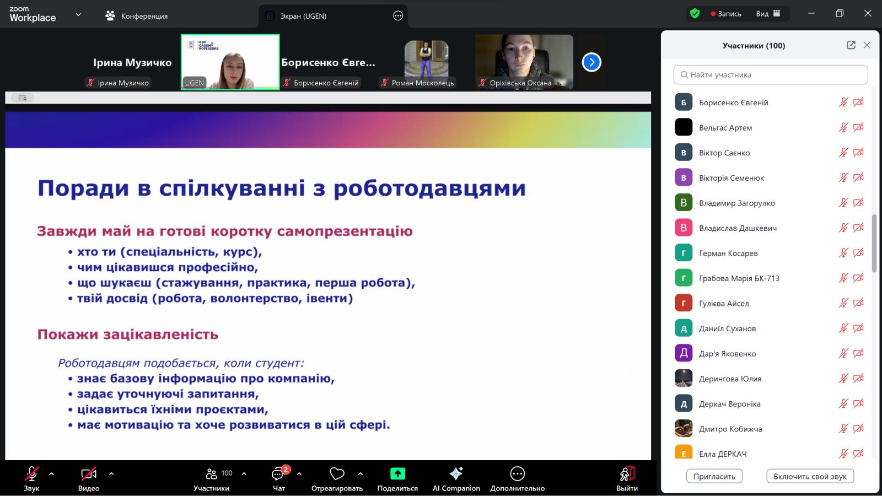This screenshot has width=882, height=496.
Task: Open the Zoom Workplace dropdown chevron
Action: coord(78,15)
